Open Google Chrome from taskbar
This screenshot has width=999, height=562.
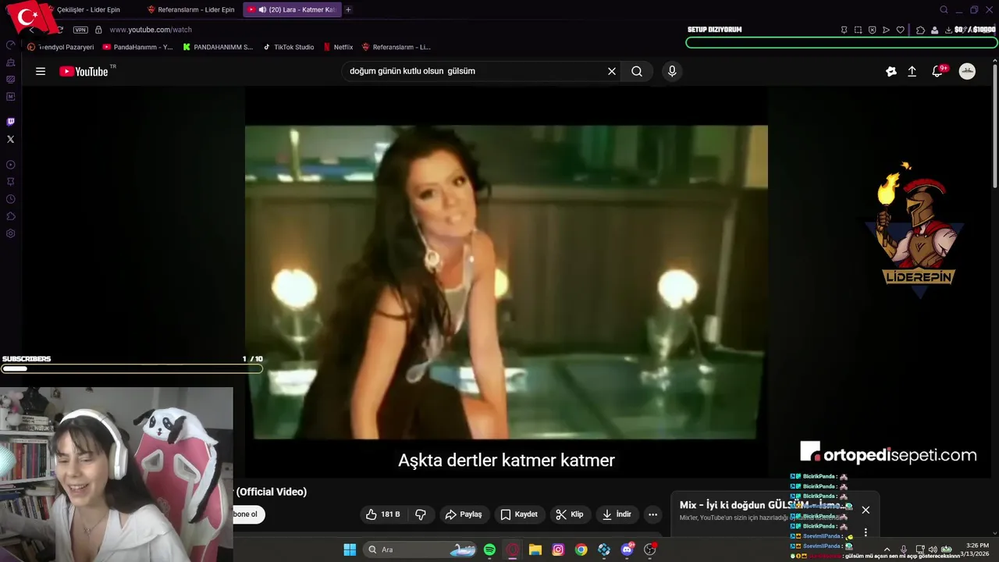click(581, 550)
